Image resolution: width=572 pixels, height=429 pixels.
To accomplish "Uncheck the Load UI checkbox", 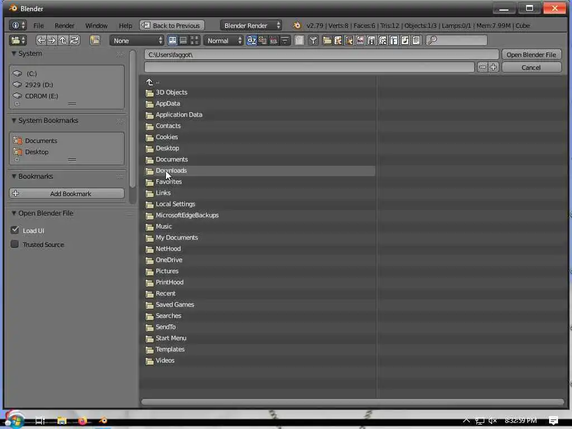I will point(15,230).
